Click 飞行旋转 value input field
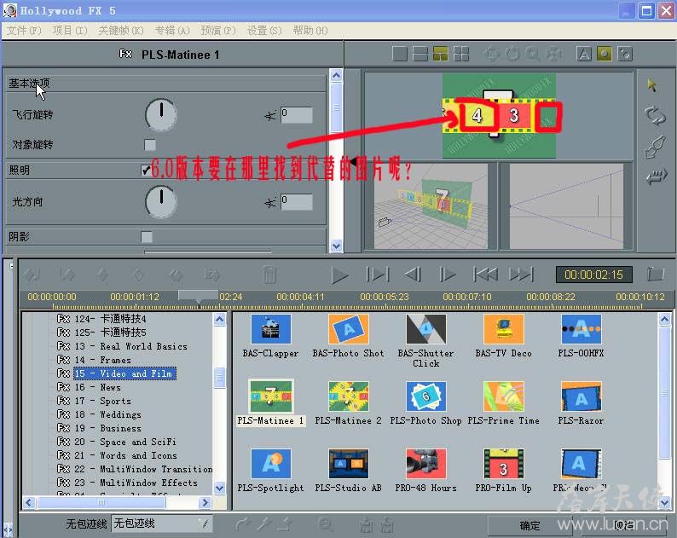The width and height of the screenshot is (677, 538). coord(297,115)
